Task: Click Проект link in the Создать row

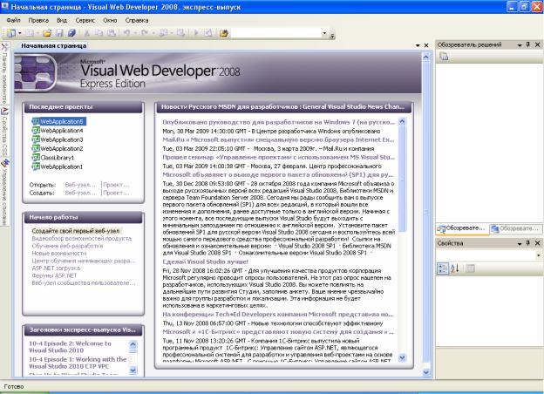Action: click(116, 193)
